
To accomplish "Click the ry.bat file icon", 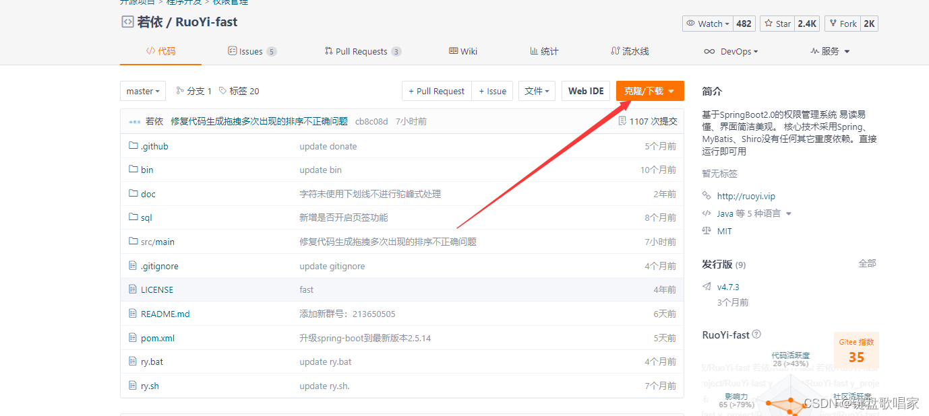I will (133, 361).
